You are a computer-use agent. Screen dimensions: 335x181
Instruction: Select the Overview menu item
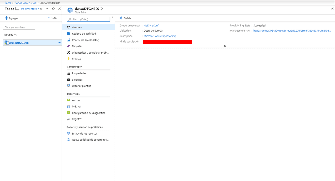click(x=77, y=27)
